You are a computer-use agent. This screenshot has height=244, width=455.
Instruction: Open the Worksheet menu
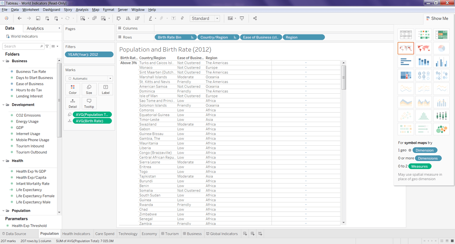coord(31,10)
